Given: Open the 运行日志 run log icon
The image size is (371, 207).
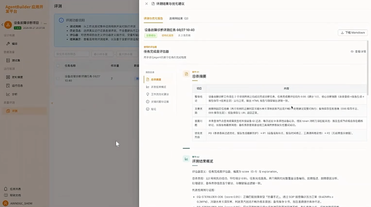Looking at the screenshot, I should [8, 86].
